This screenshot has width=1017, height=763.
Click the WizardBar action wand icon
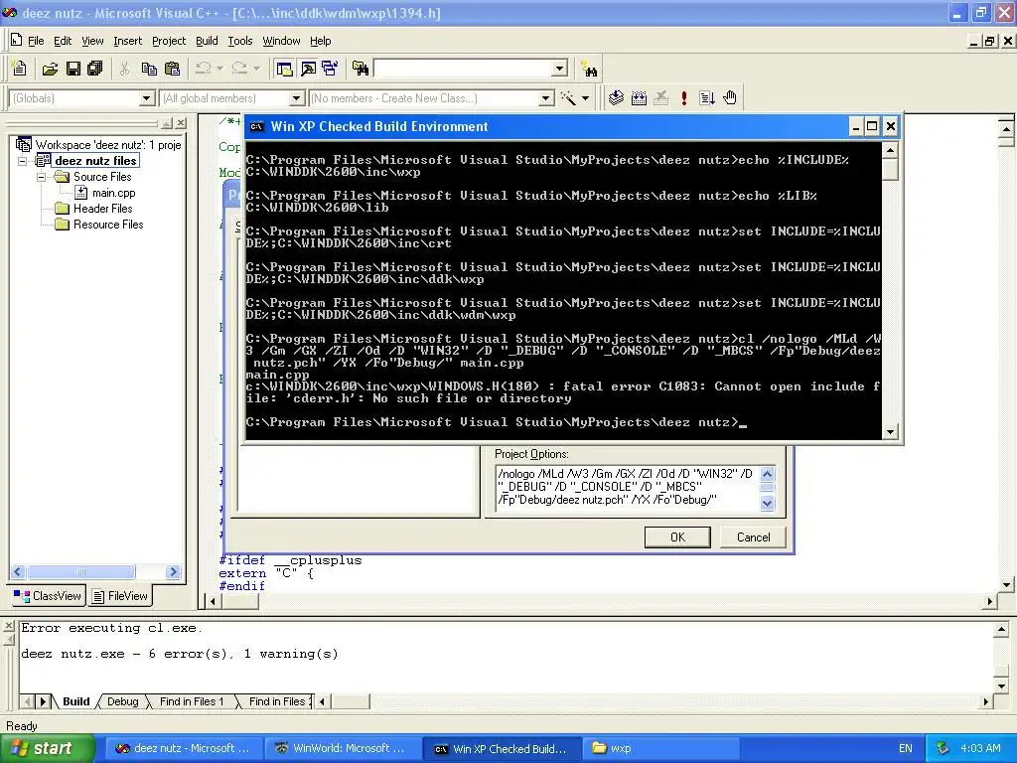(568, 98)
